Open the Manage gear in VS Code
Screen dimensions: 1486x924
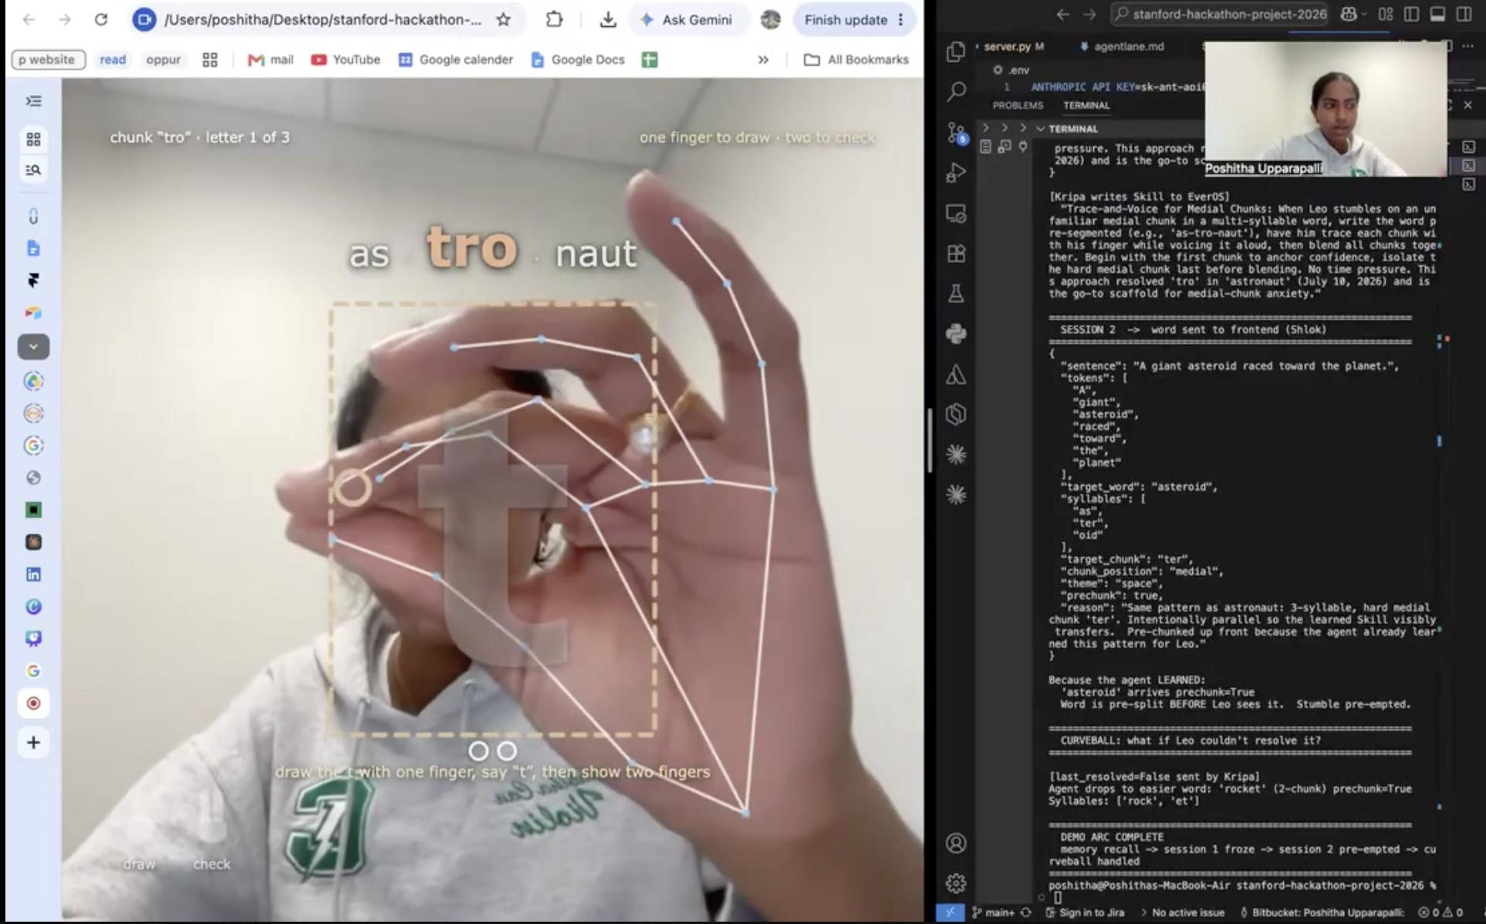click(x=956, y=882)
